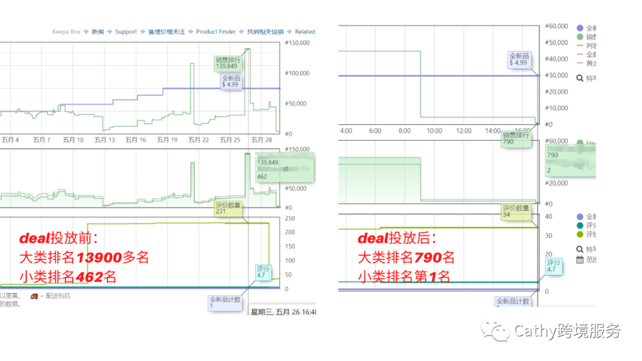Viewport: 642px width, 361px height.
Task: Open 管理价格关注 link
Action: [x=166, y=31]
